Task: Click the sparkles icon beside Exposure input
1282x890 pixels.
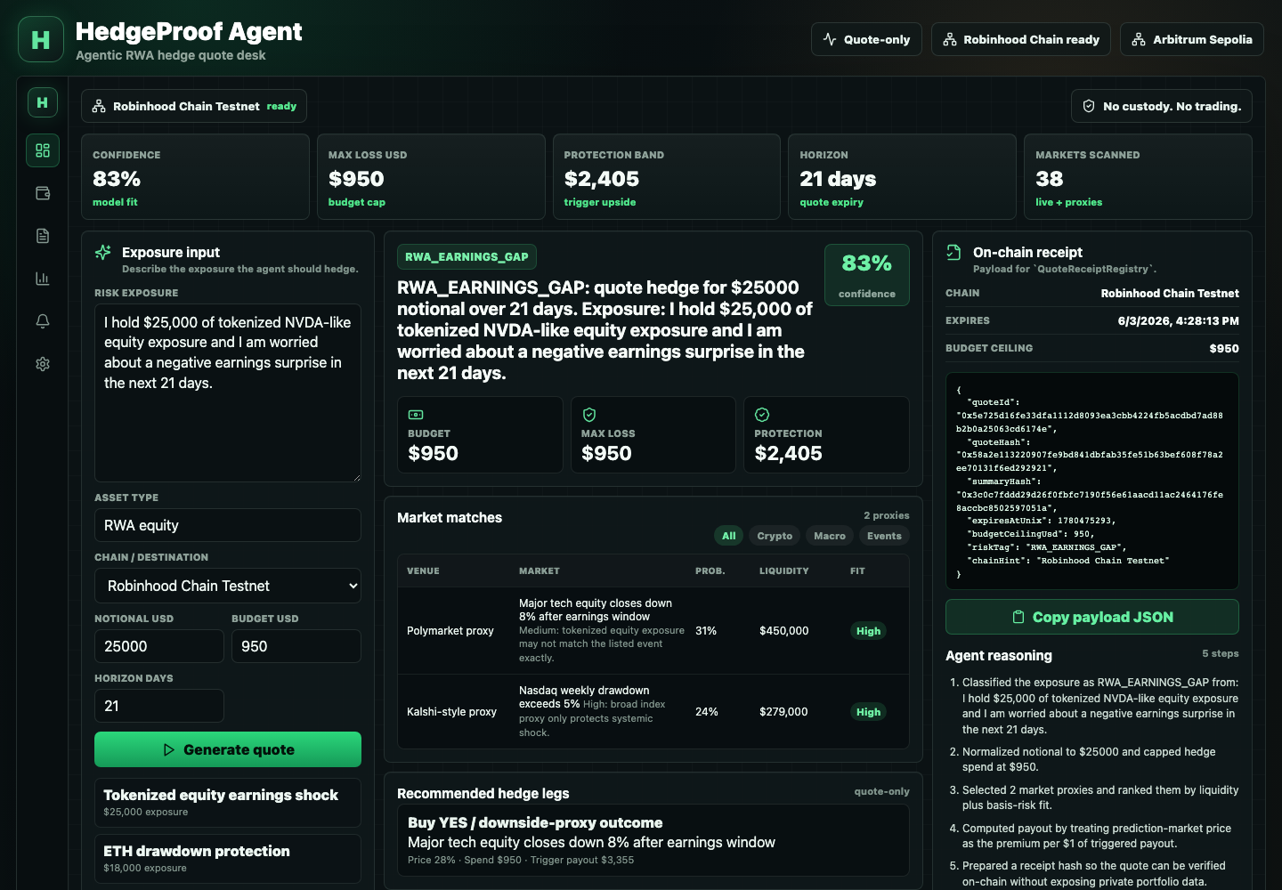Action: point(103,253)
